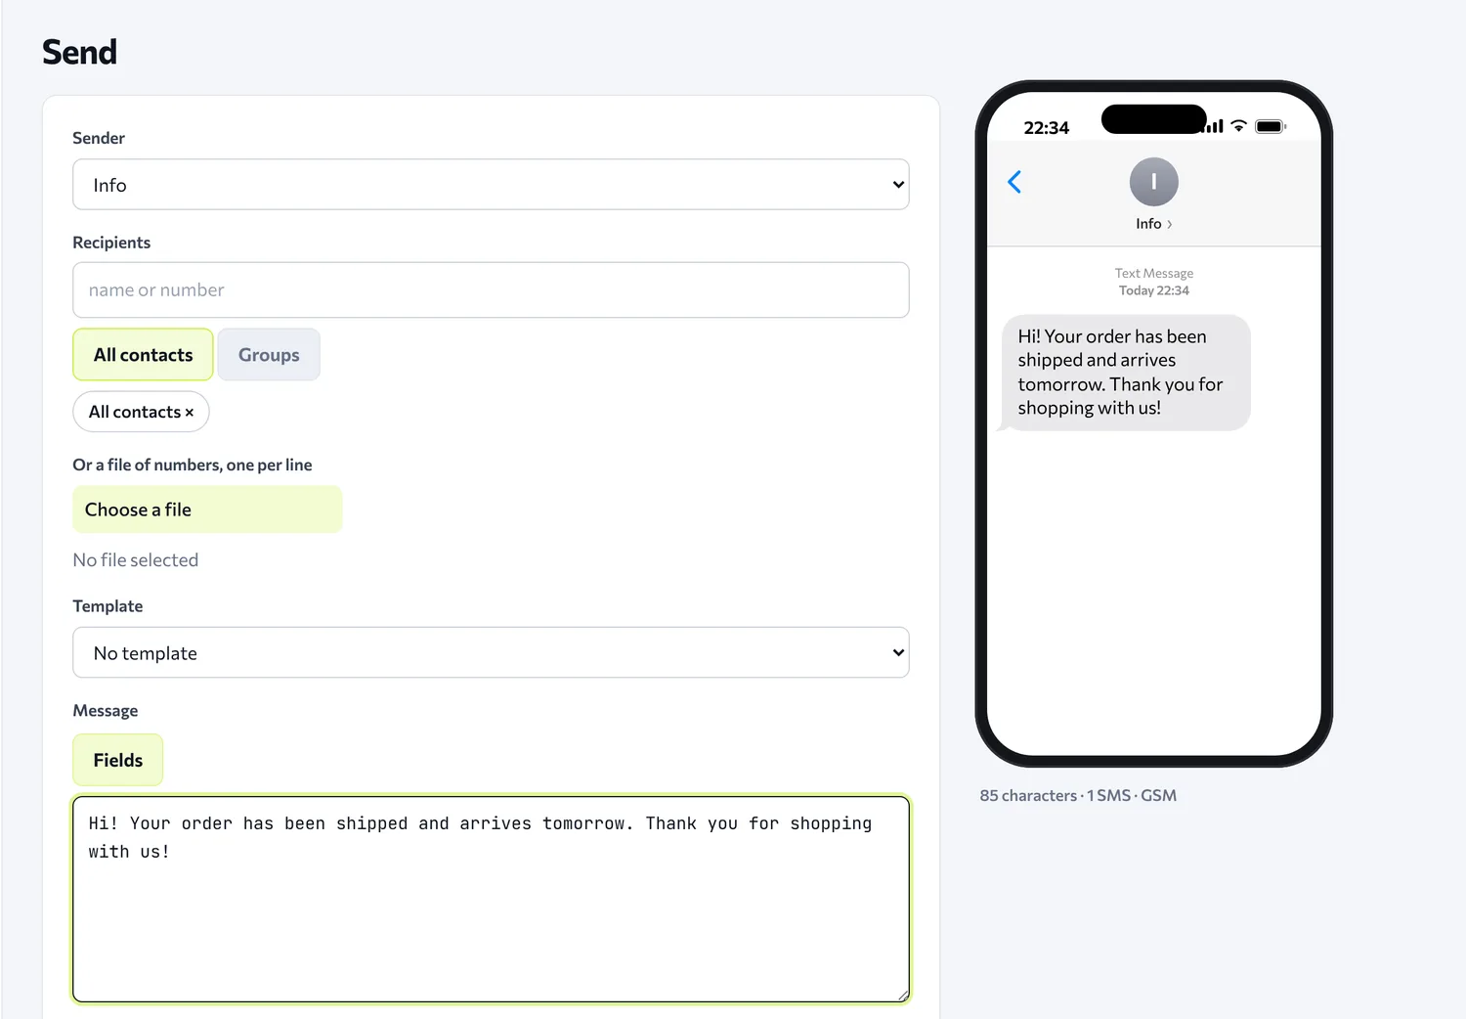Click the 'No file selected' text
The image size is (1466, 1019).
coord(136,560)
